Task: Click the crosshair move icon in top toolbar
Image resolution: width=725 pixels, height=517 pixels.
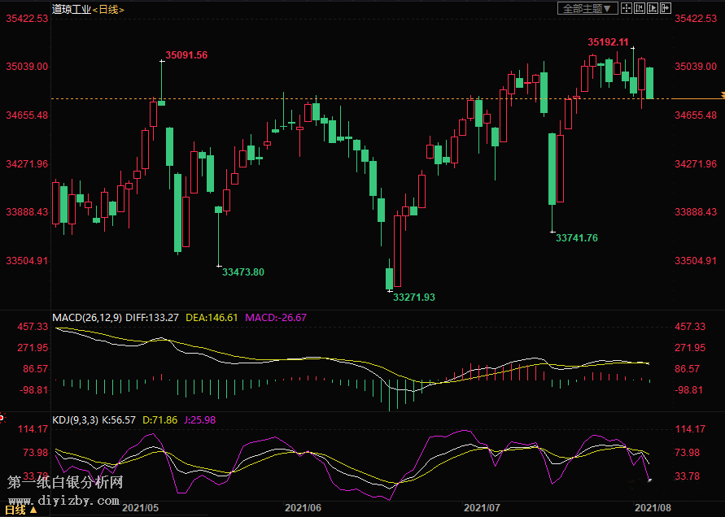Action: (x=626, y=8)
